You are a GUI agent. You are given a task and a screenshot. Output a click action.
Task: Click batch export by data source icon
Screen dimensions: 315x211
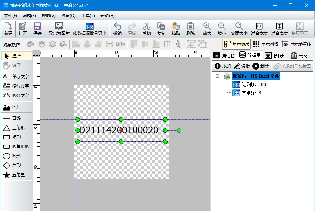tap(89, 26)
